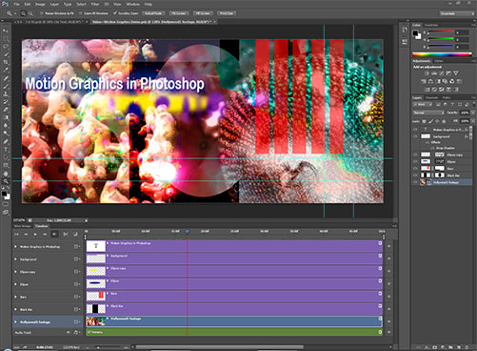This screenshot has width=477, height=351.
Task: Switch to the Channels tab
Action: coord(432,97)
